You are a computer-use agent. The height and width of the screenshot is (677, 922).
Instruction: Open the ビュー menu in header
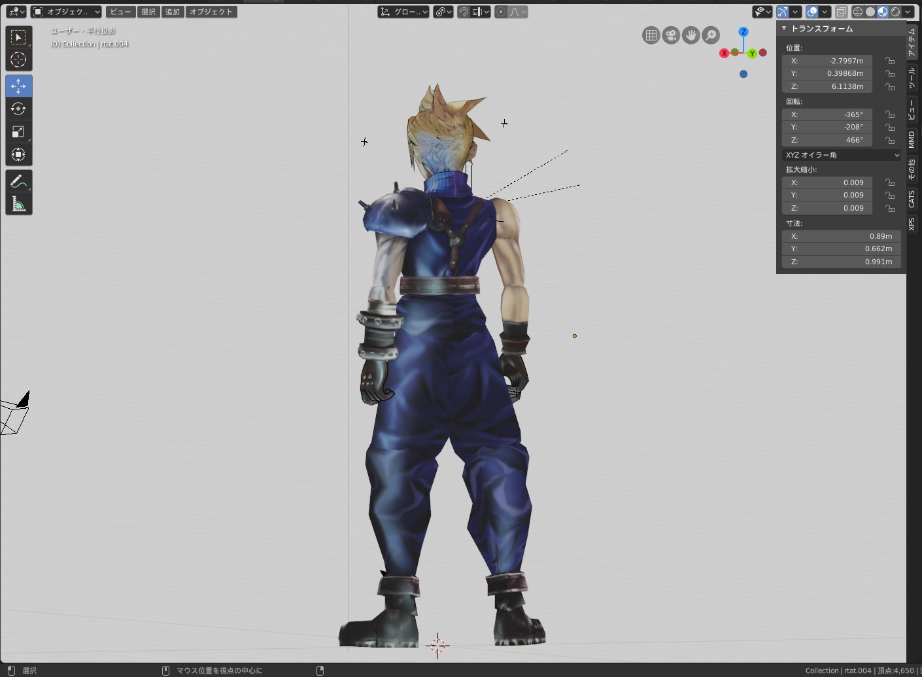pyautogui.click(x=120, y=12)
